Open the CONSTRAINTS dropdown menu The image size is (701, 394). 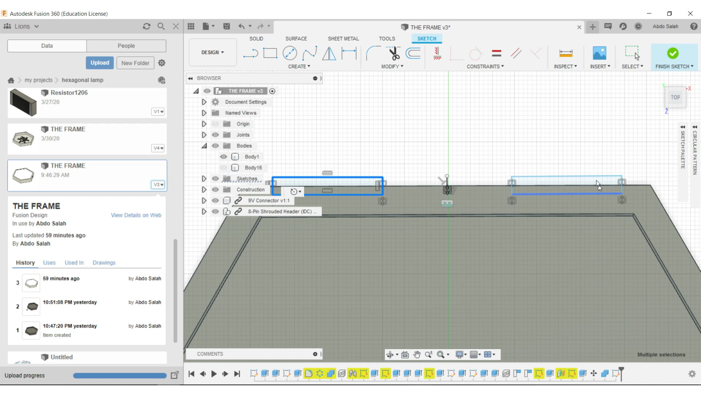pos(485,66)
